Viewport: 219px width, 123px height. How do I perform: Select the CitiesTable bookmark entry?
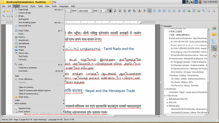(x=188, y=92)
